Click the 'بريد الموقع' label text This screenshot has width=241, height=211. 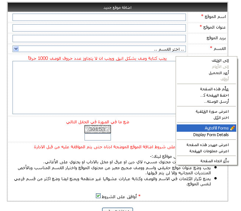[216, 38]
